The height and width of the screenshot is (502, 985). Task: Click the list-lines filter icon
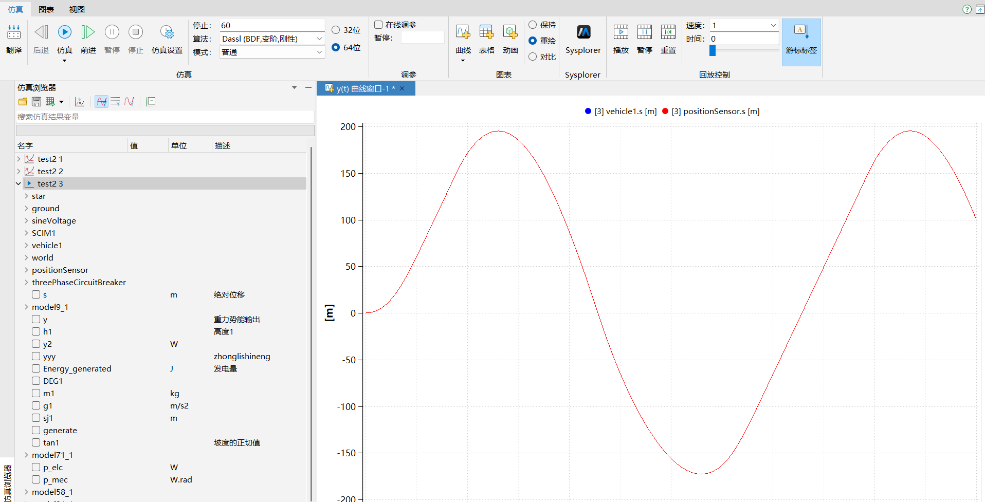(116, 102)
